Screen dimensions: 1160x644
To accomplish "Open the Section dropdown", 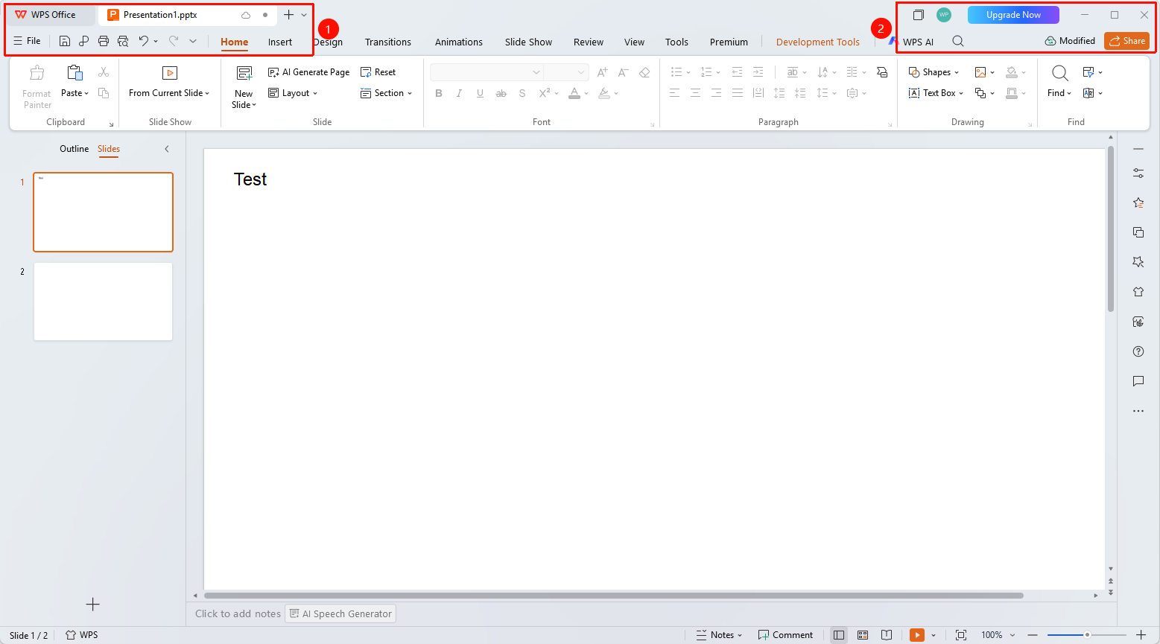I will click(386, 93).
